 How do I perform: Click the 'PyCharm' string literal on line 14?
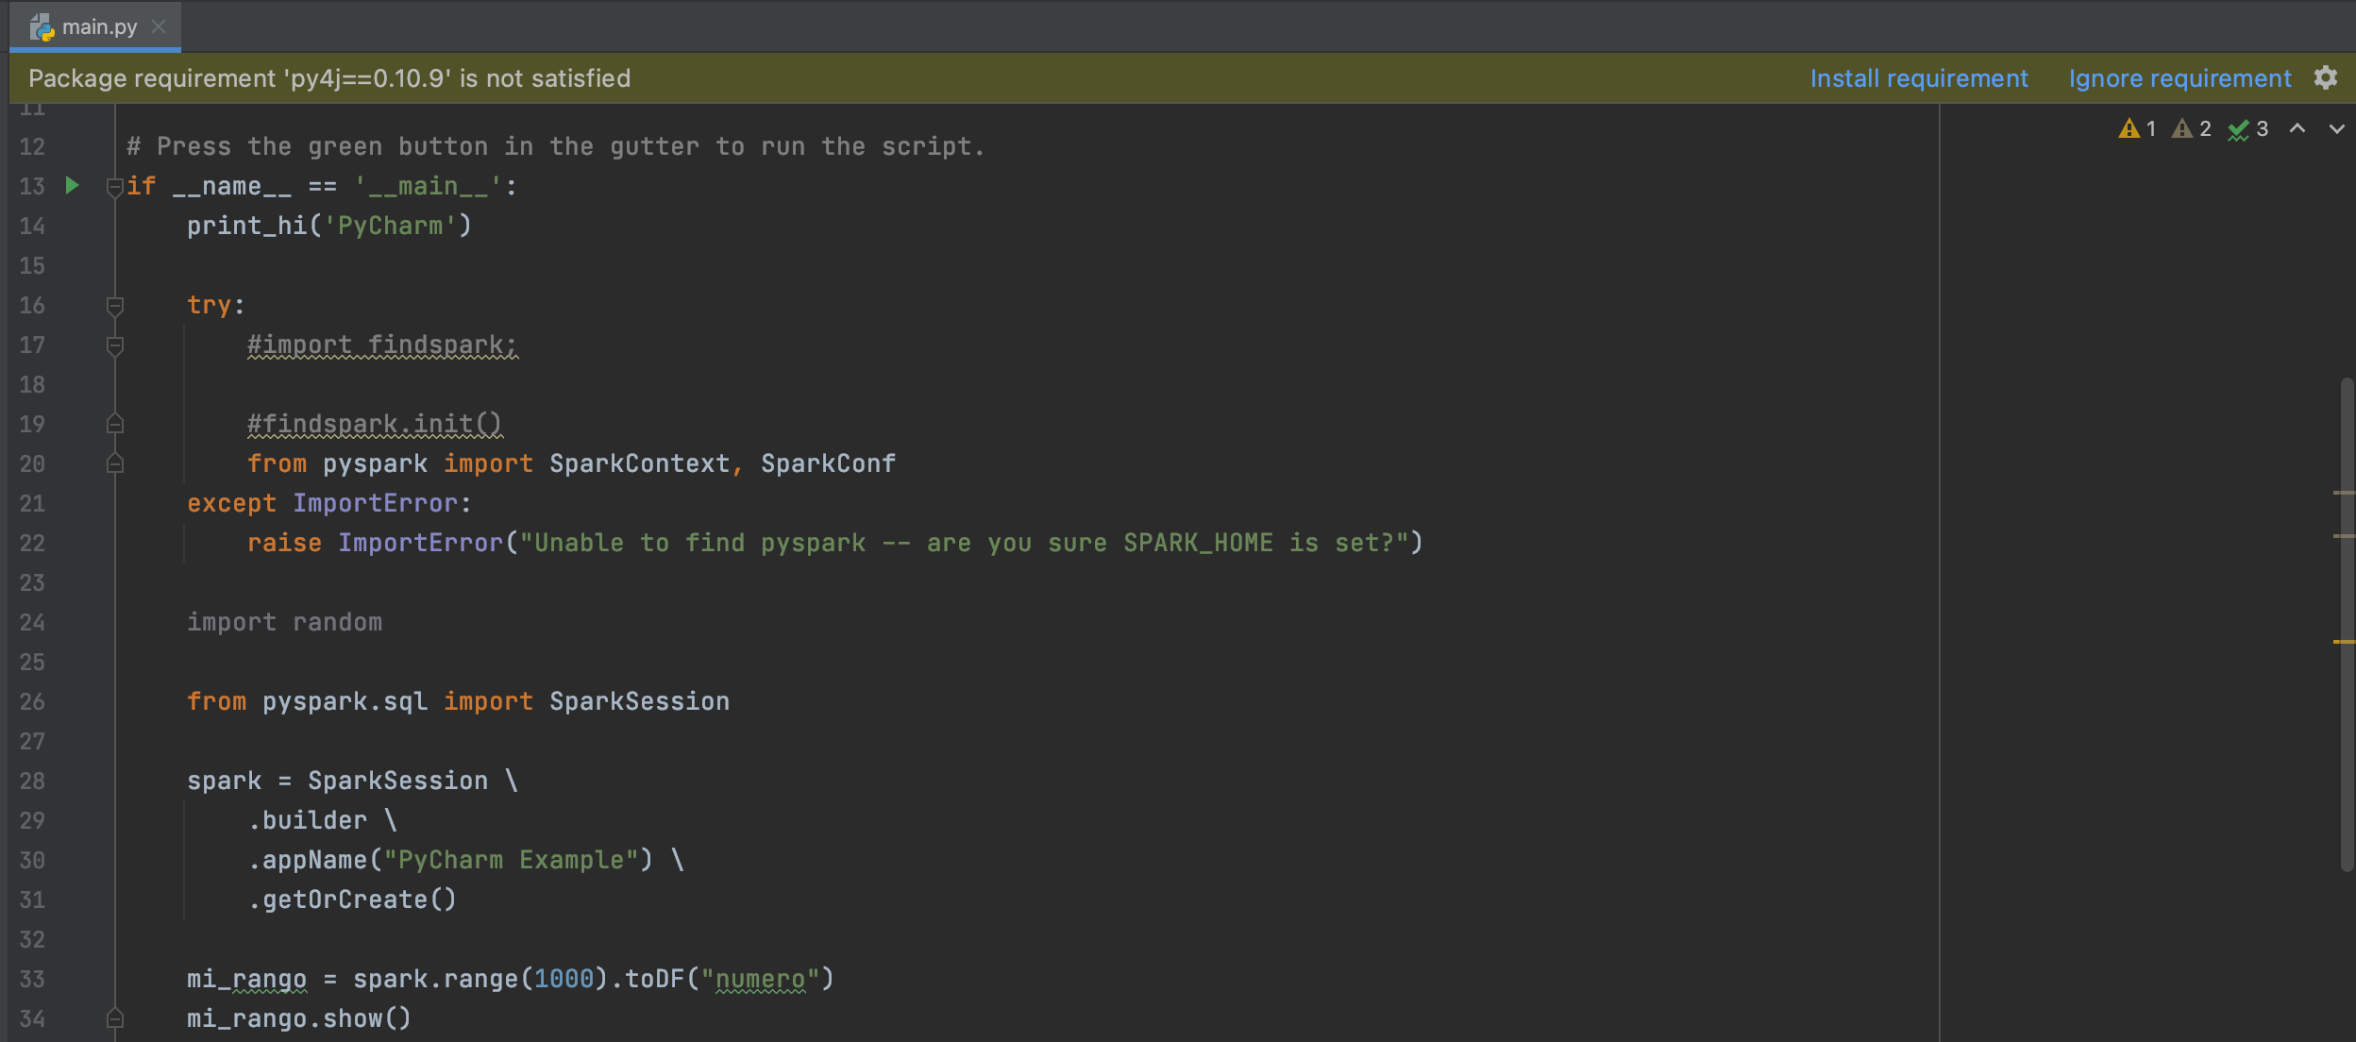coord(390,226)
